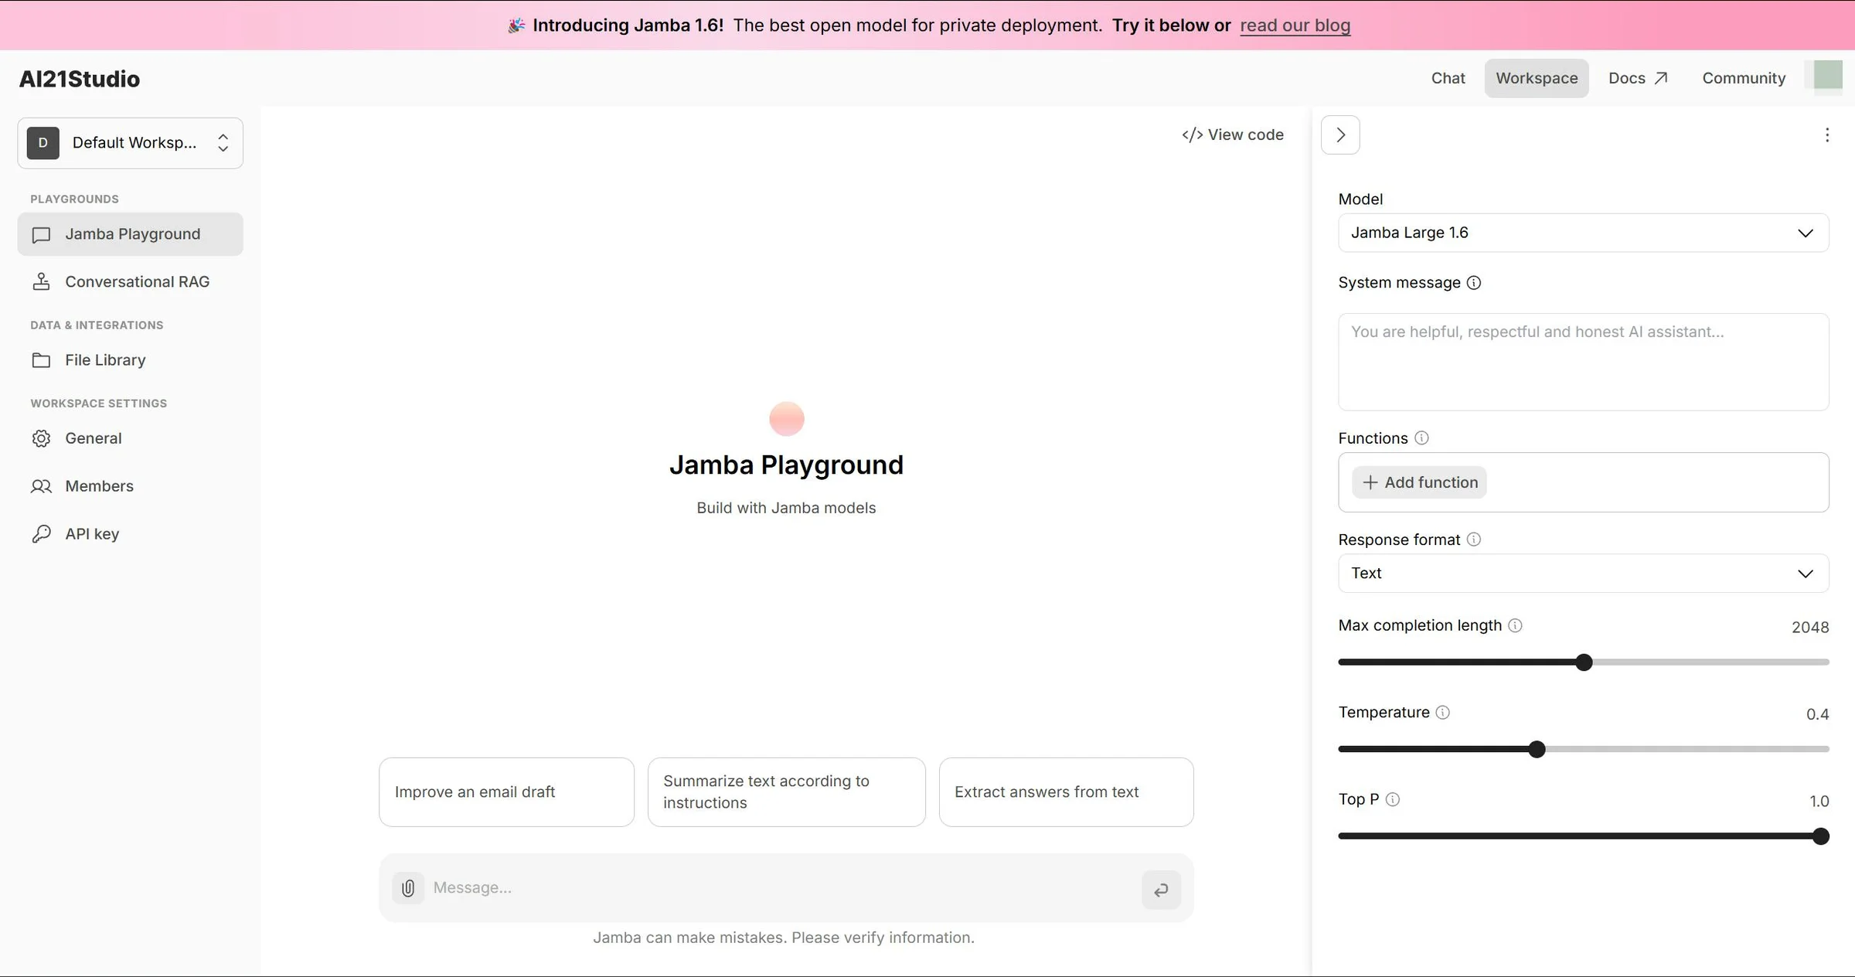The width and height of the screenshot is (1855, 977).
Task: Click the Top P info icon
Action: pyautogui.click(x=1392, y=799)
